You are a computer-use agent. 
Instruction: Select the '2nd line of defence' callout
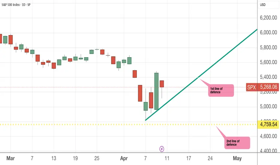pos(238,143)
